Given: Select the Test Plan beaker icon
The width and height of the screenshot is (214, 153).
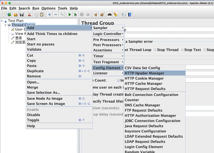Looking at the screenshot, I should point(6,21).
